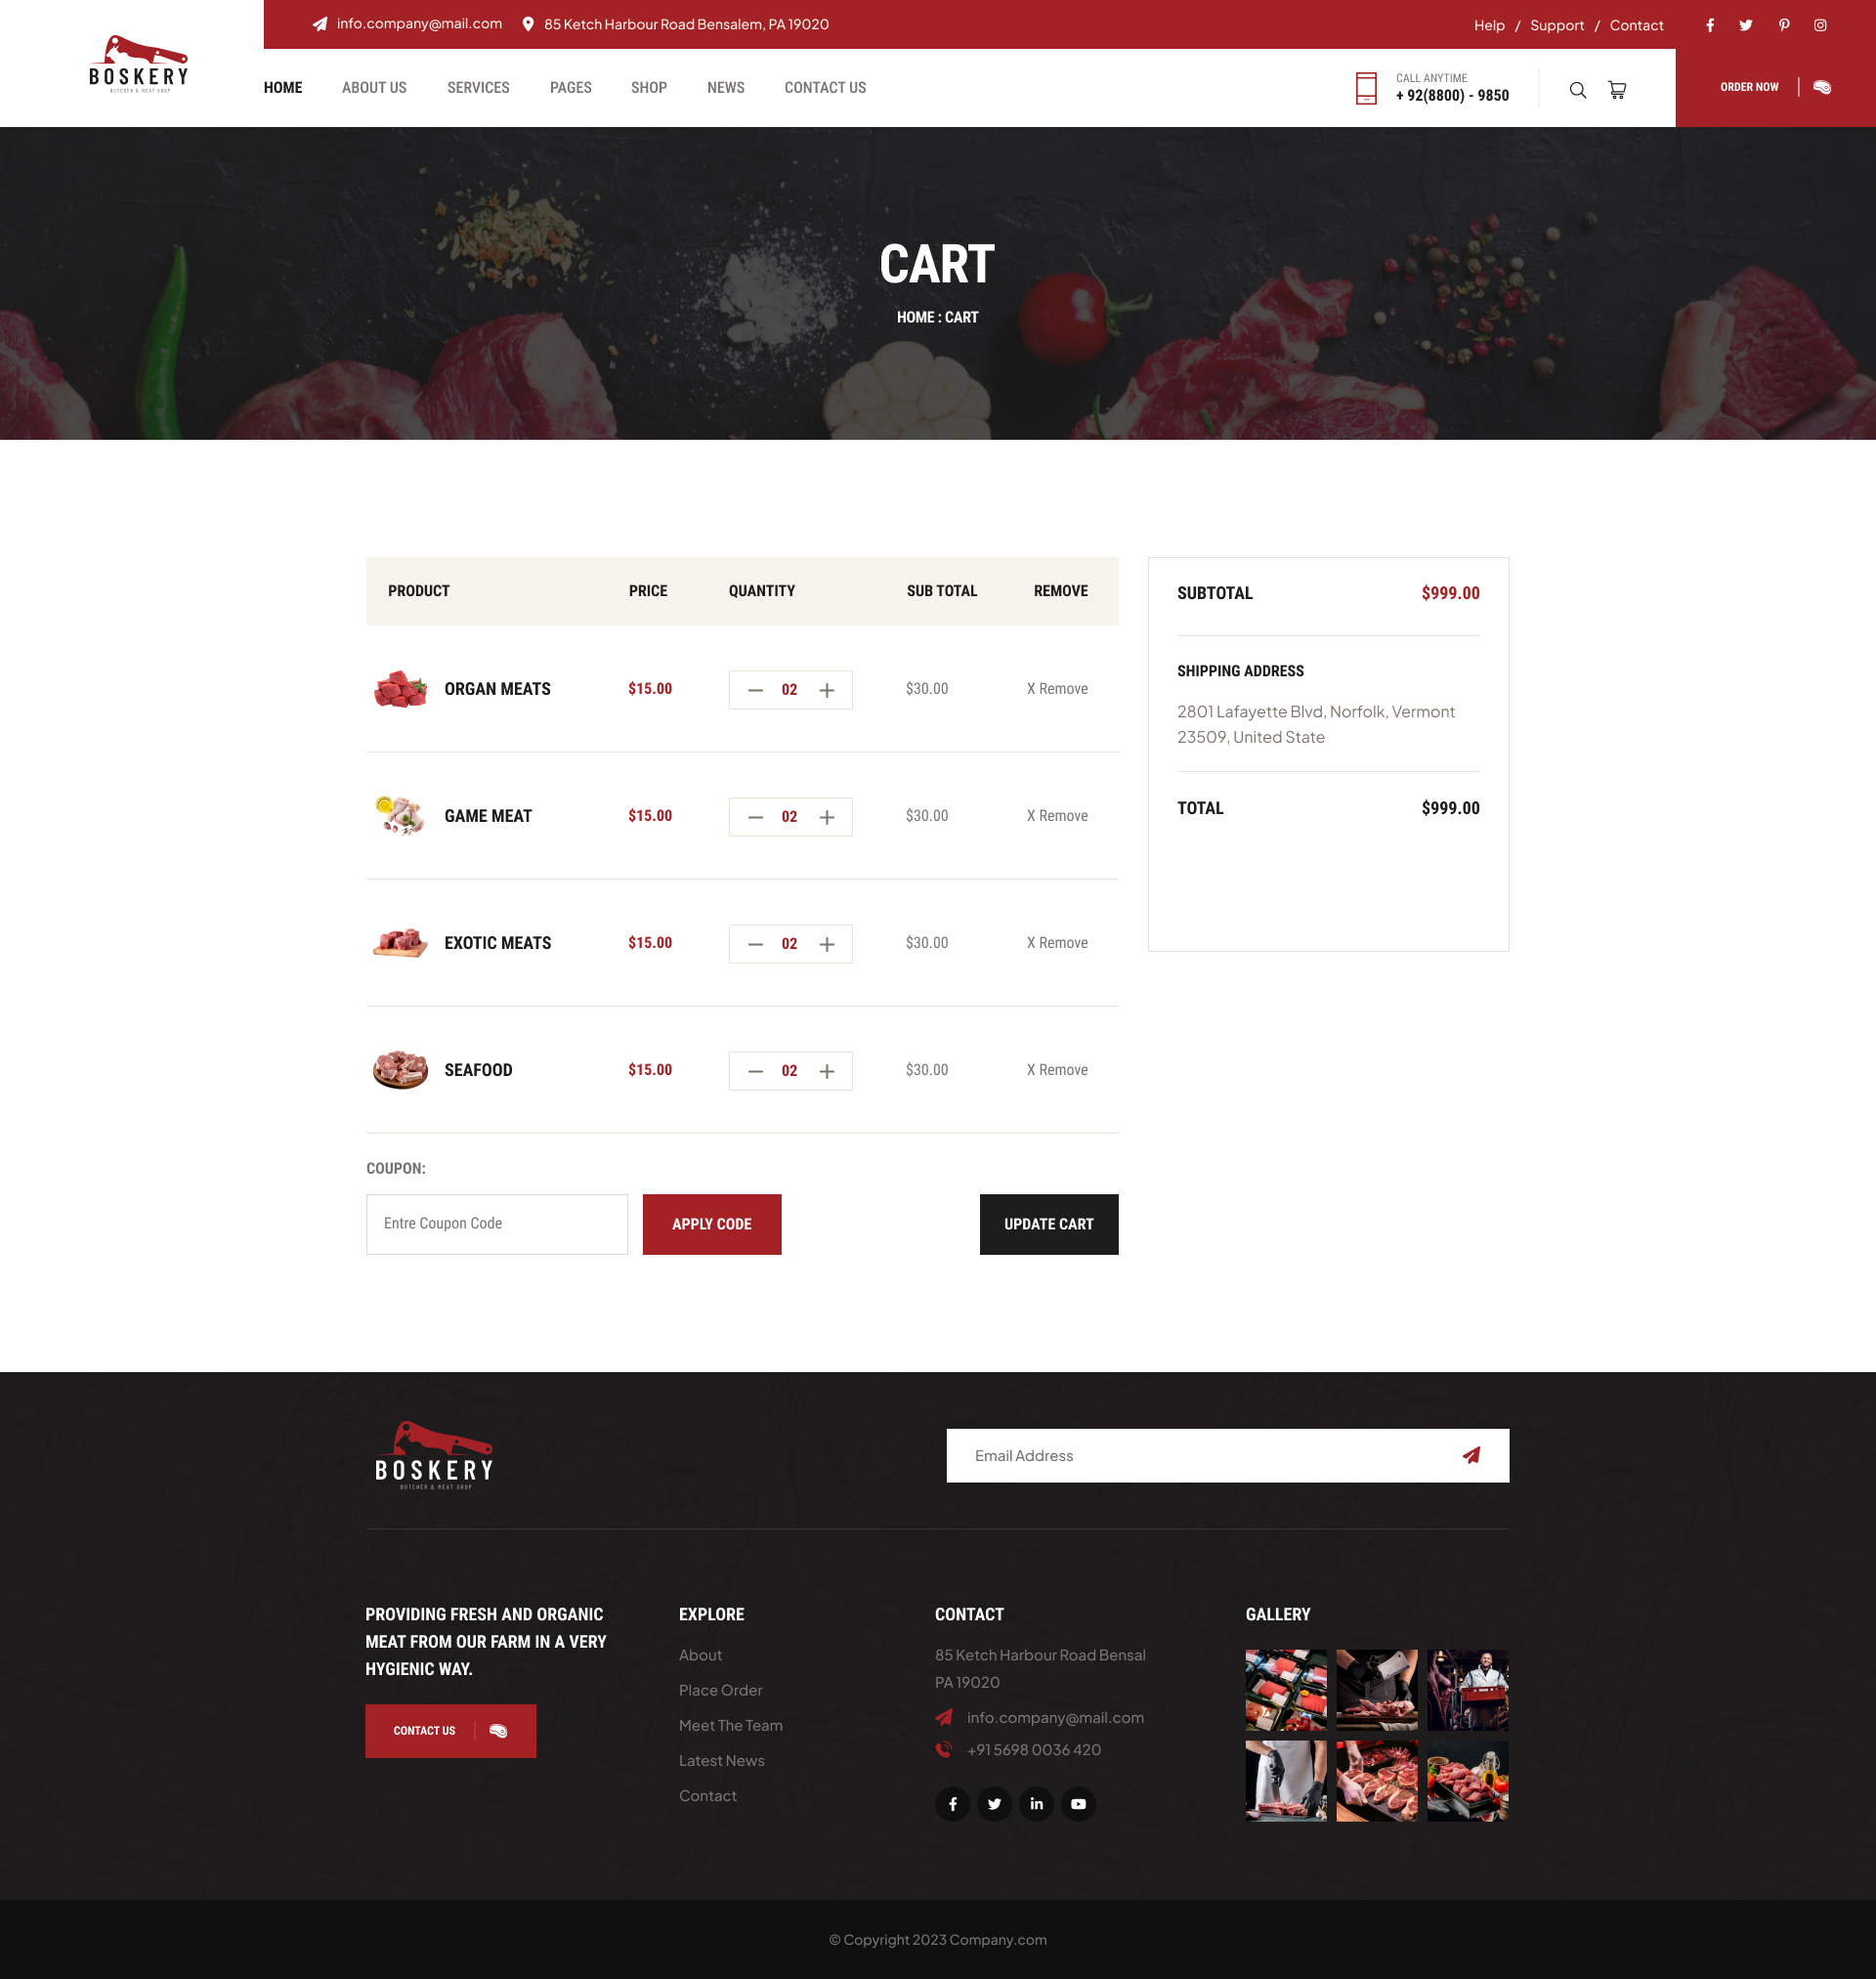The height and width of the screenshot is (1979, 1876).
Task: Click the cart icon in navigation
Action: coord(1617,86)
